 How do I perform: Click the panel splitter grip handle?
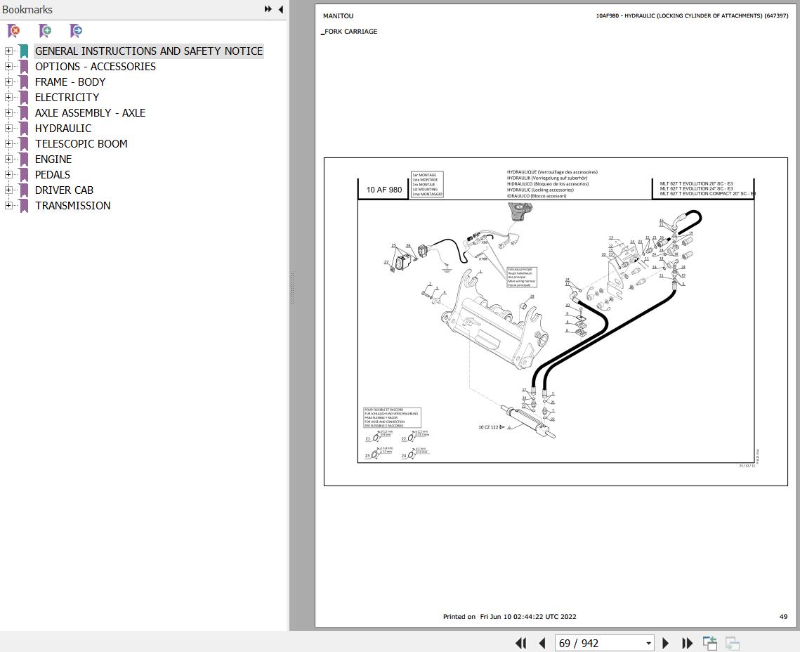click(x=292, y=288)
